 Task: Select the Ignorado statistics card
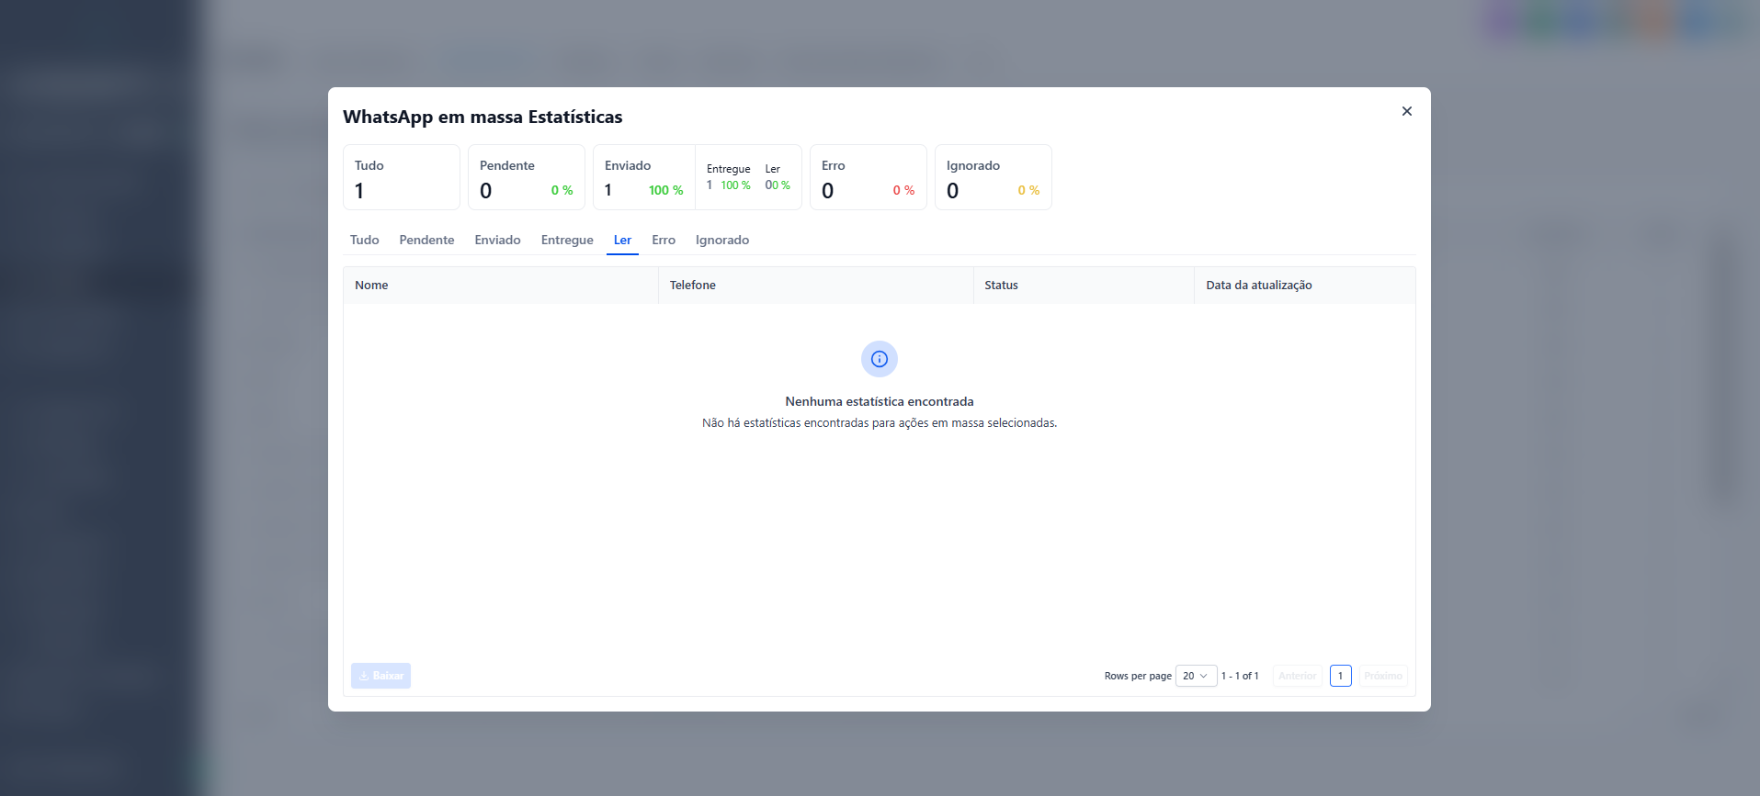point(994,177)
